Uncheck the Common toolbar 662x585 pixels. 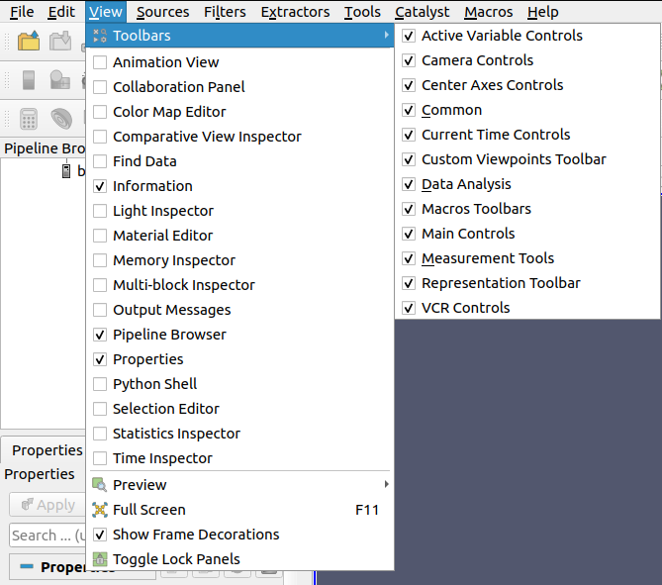pyautogui.click(x=409, y=110)
